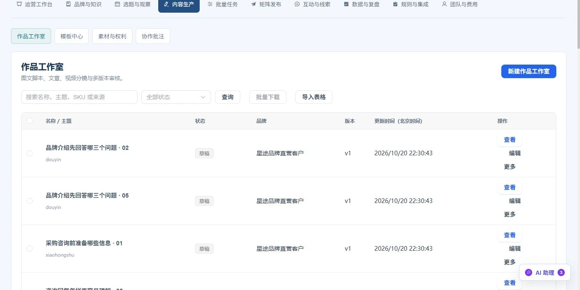The height and width of the screenshot is (290, 580).
Task: Open 协作批注 sub-tab
Action: 153,36
